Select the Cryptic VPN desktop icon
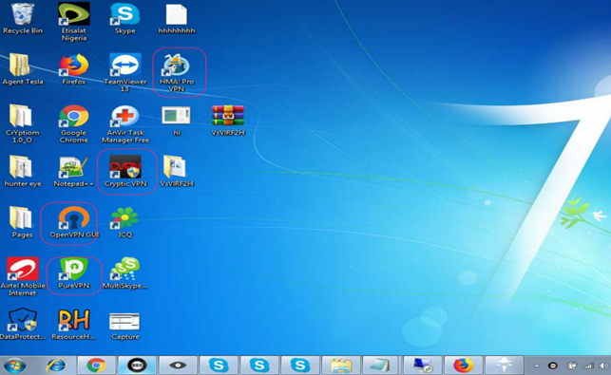The width and height of the screenshot is (611, 375). click(x=125, y=171)
